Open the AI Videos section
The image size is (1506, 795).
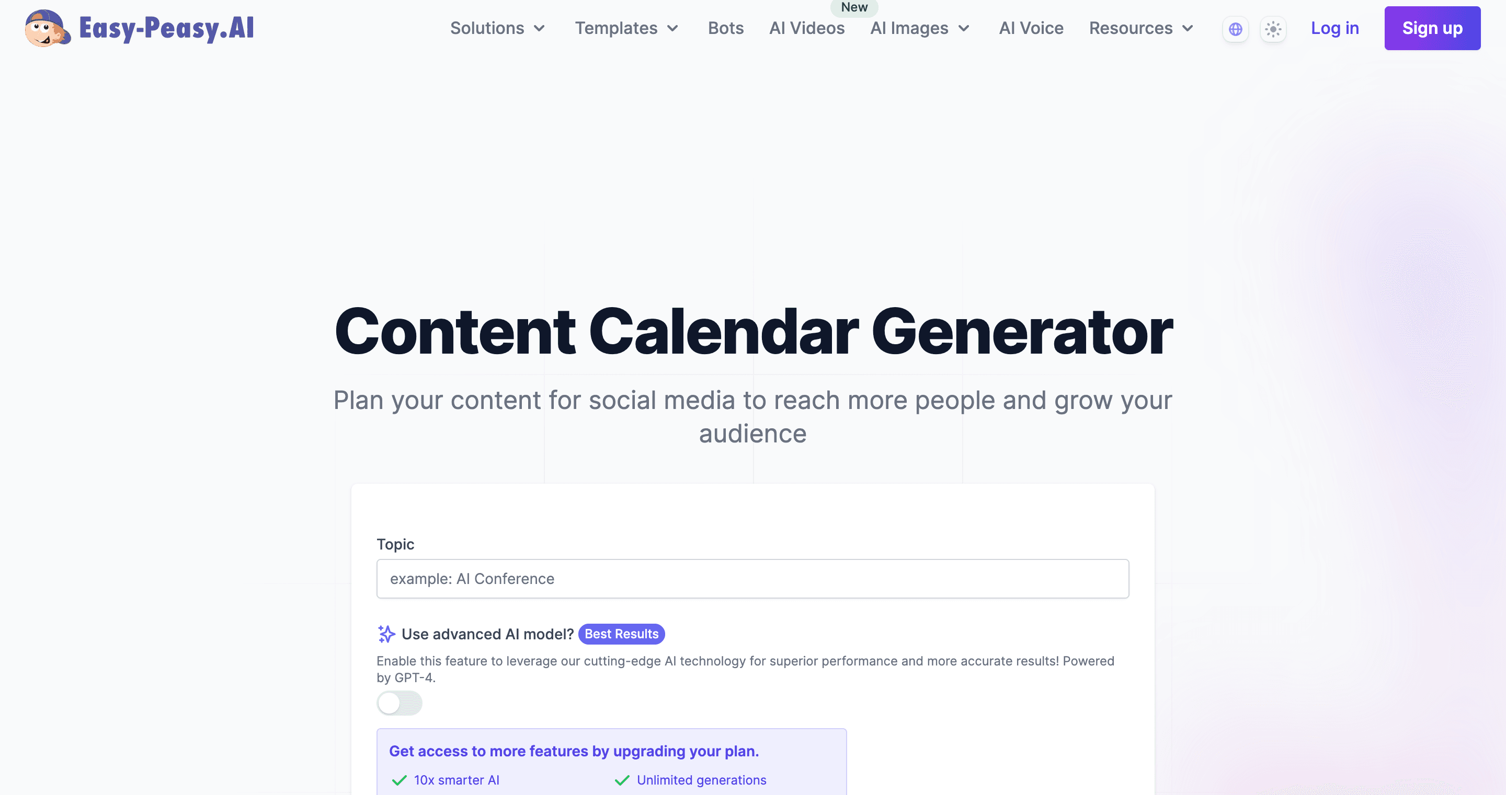[806, 28]
